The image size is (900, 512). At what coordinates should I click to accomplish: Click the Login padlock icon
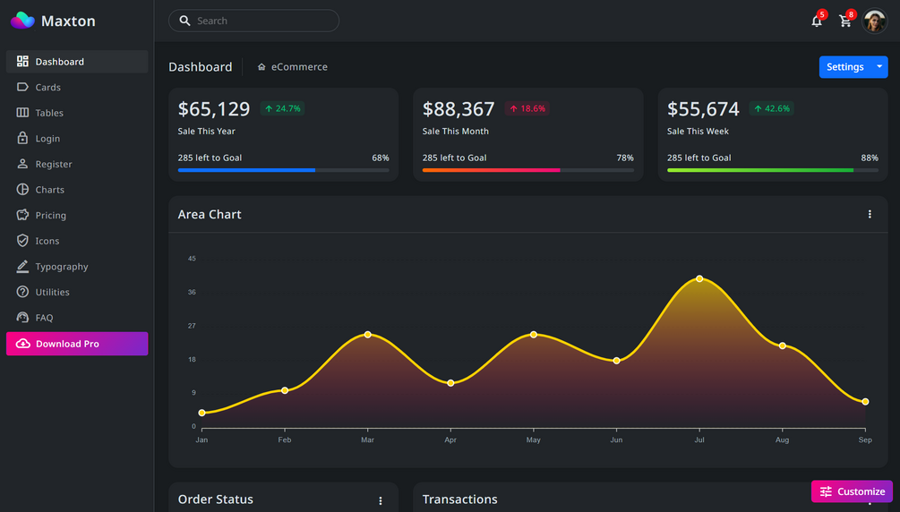coord(22,139)
